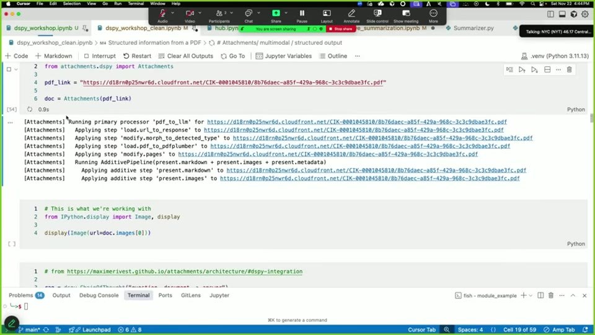Expand Zoom share options arrow

click(x=286, y=13)
